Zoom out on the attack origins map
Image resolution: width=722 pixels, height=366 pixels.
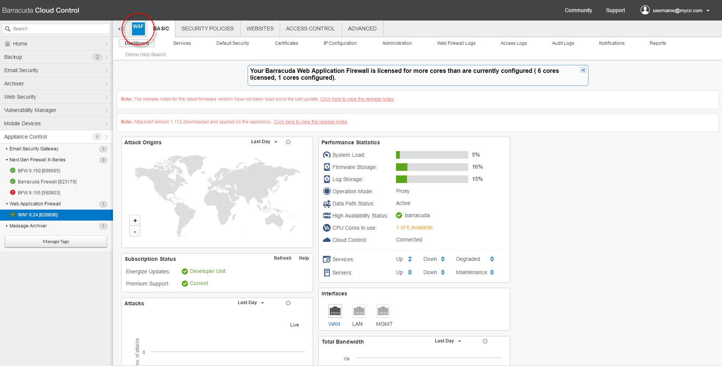[x=135, y=231]
